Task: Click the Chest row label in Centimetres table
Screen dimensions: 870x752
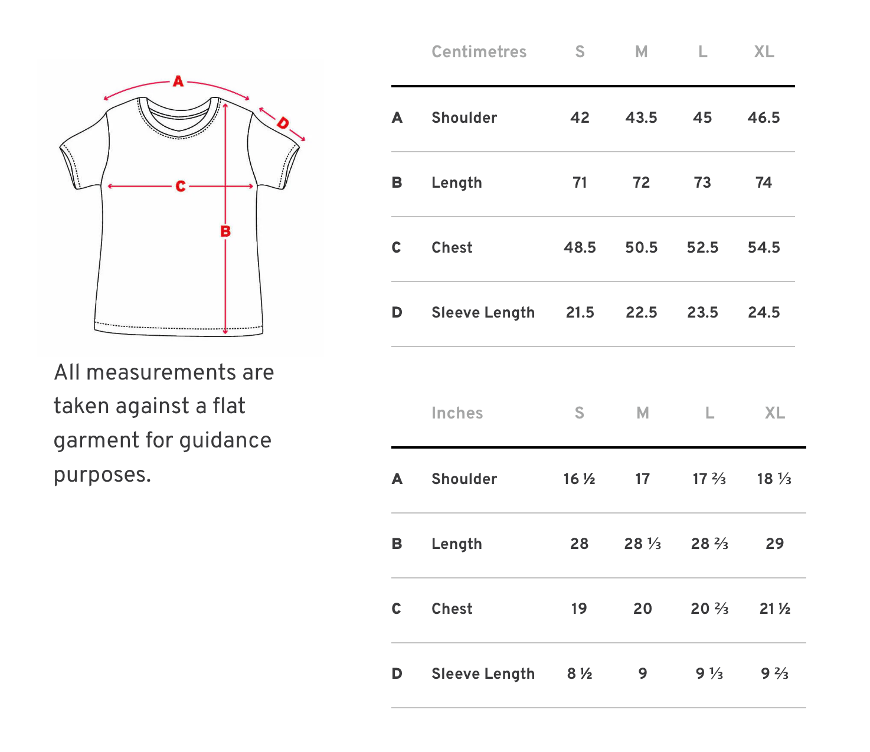Action: pos(452,248)
